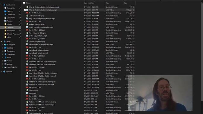Viewport: 203px width, 114px height.
Task: Click the This PC computer icon
Action: (x=4, y=41)
